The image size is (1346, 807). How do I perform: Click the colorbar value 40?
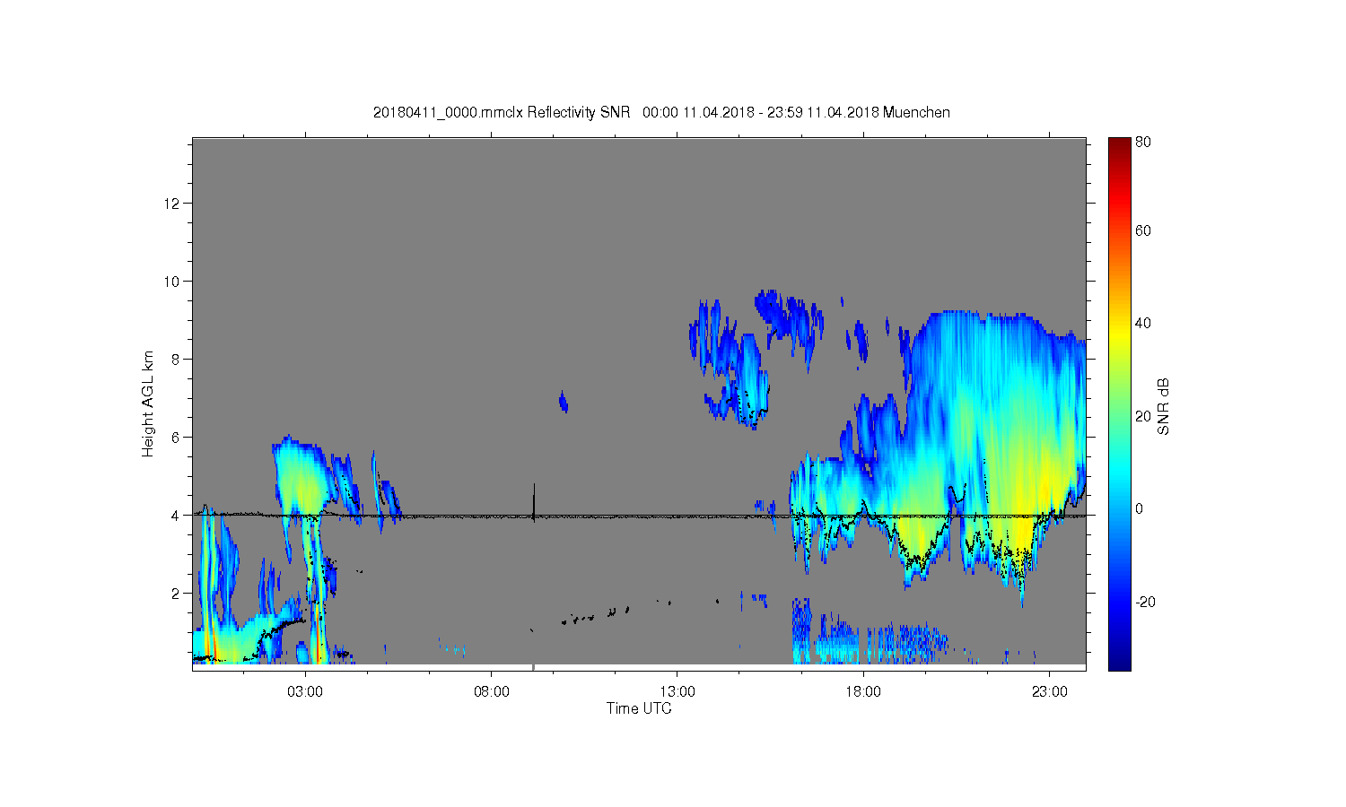[1143, 324]
